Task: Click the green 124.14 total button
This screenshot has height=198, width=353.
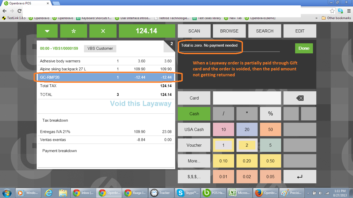Action: [147, 31]
